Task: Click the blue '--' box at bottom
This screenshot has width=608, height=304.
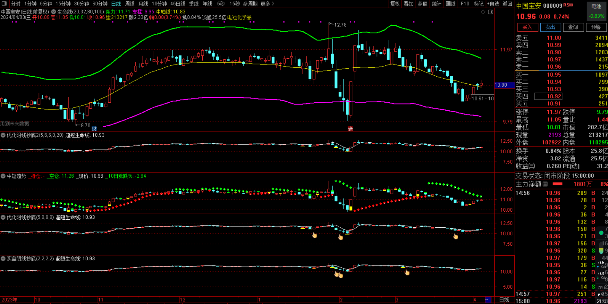Action: (x=487, y=300)
